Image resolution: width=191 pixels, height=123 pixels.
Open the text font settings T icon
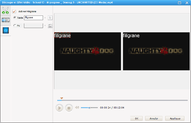50,18
